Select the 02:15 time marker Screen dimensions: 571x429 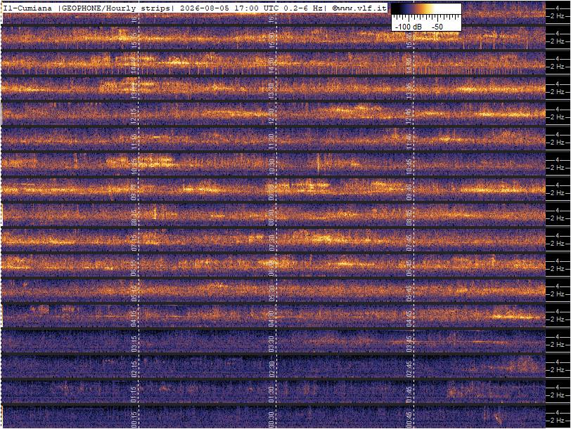(134, 369)
